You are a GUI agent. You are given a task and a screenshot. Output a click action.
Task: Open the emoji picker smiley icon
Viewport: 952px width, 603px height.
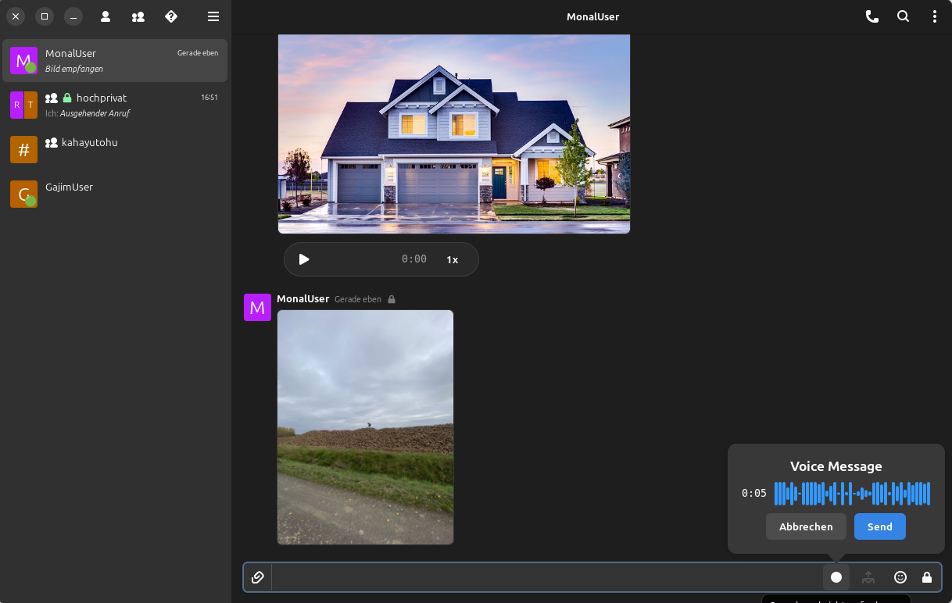coord(900,577)
